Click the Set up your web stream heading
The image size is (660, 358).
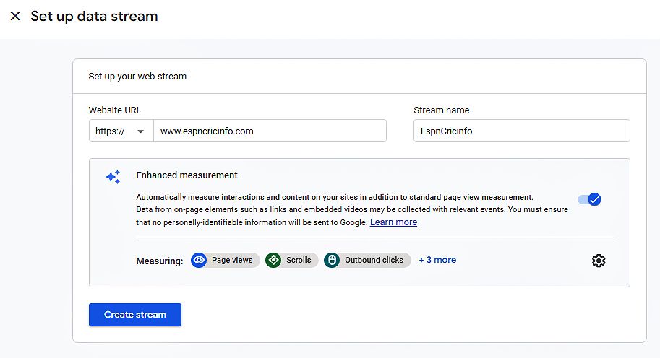click(x=137, y=76)
